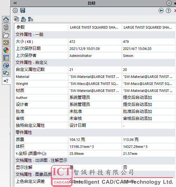Switch to the compare features tab
The height and width of the screenshot is (187, 176).
(x=23, y=19)
